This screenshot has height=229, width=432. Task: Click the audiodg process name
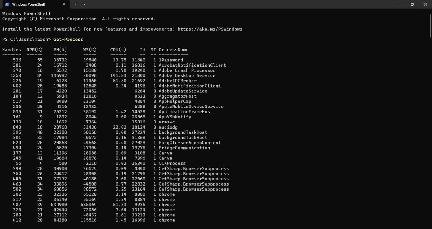[168, 127]
